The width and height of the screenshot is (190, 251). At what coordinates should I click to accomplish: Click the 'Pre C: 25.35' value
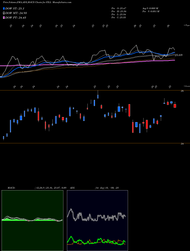pyautogui.click(x=119, y=17)
